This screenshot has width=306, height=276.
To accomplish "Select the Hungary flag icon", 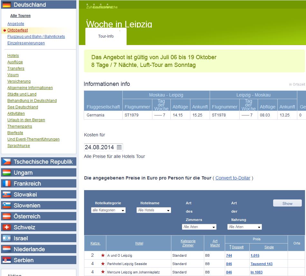I will click(7, 173).
